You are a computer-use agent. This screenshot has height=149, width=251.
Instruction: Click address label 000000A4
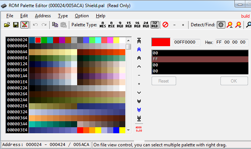coord(17,52)
